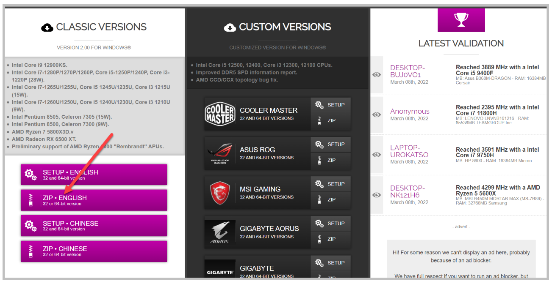Click Cooler Master SETUP download
Screen dimensions: 552x281
point(330,105)
